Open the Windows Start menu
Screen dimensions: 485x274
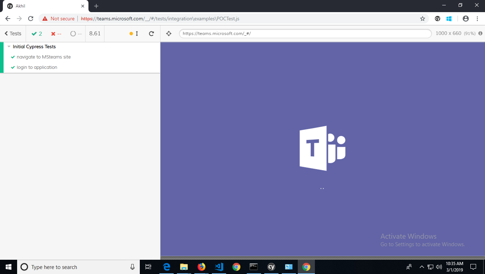pyautogui.click(x=9, y=267)
